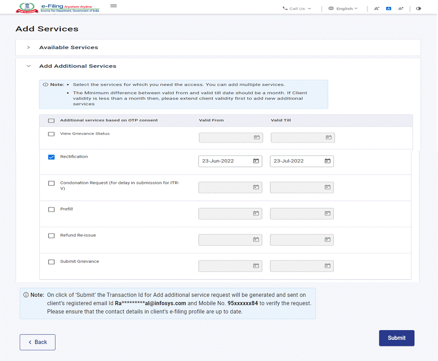Viewport: 438px width, 361px height.
Task: Check the View Grievance Status checkbox
Action: point(51,134)
